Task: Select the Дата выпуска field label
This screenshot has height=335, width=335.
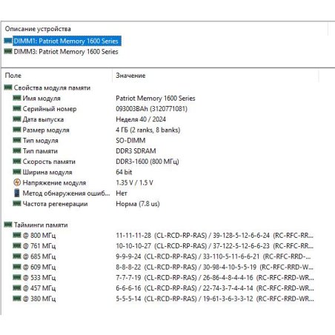Action: pos(43,119)
